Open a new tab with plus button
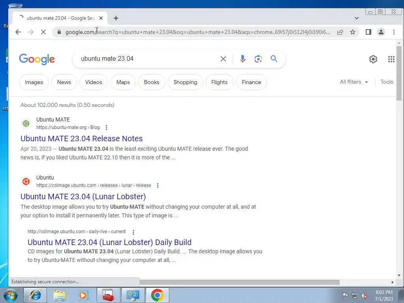The width and height of the screenshot is (404, 303). (x=116, y=18)
